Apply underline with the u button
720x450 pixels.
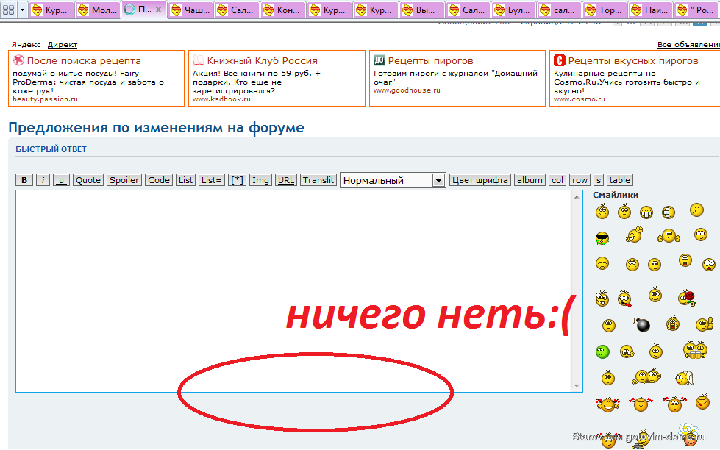click(61, 180)
